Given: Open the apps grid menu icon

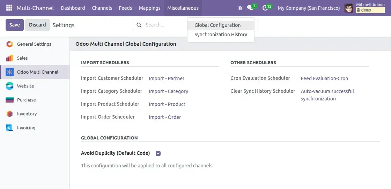Looking at the screenshot, I should coord(9,8).
